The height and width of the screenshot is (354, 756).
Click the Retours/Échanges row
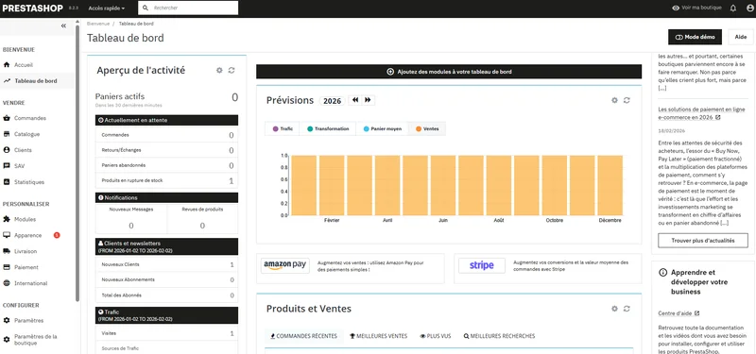[166, 150]
